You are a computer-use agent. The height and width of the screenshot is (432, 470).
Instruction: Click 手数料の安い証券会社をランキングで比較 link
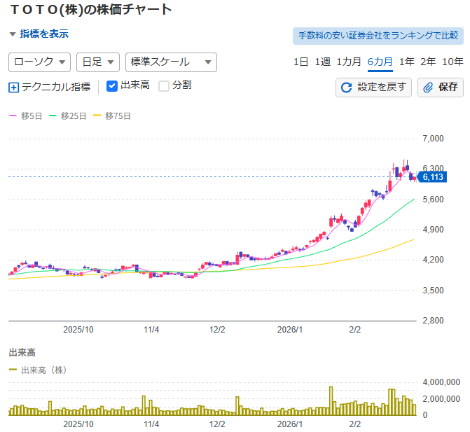378,36
